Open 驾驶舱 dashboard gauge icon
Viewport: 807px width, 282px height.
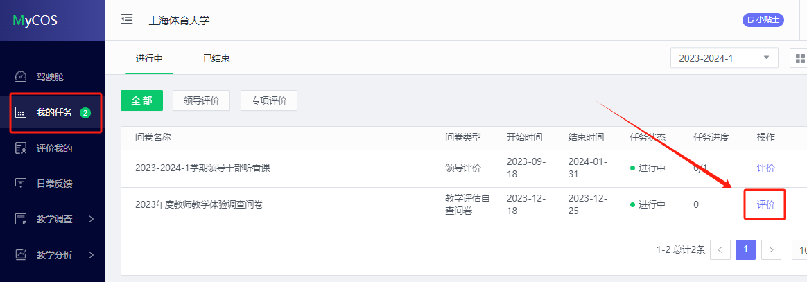tap(21, 77)
